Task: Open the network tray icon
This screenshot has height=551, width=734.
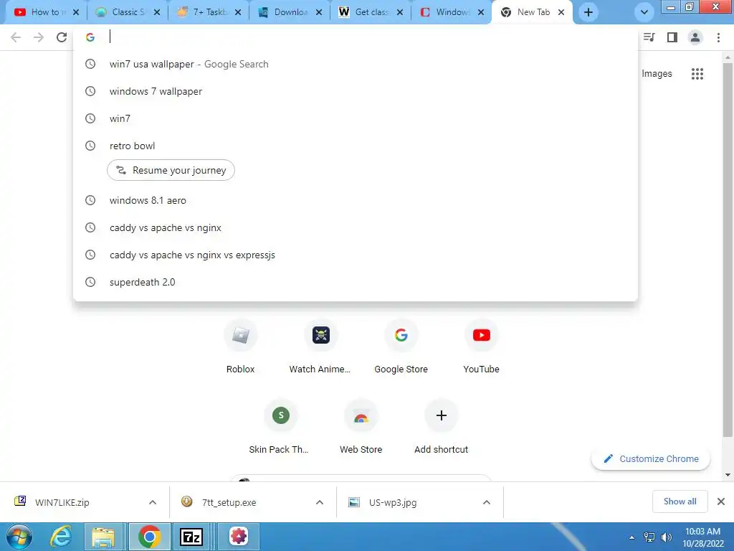Action: click(x=649, y=537)
